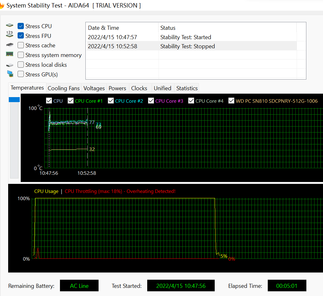Screen dimensions: 323x296
Task: Enable the Stress GPU(s) checkbox
Action: pyautogui.click(x=21, y=74)
